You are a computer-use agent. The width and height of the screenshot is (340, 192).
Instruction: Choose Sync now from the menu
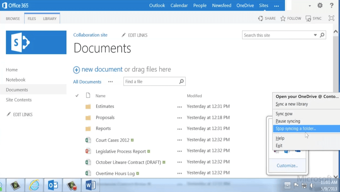(x=306, y=114)
